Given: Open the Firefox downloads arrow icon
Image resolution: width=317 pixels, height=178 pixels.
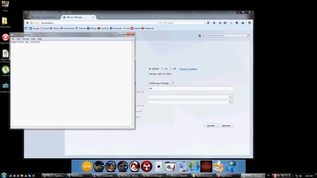Looking at the screenshot, I should (x=208, y=23).
